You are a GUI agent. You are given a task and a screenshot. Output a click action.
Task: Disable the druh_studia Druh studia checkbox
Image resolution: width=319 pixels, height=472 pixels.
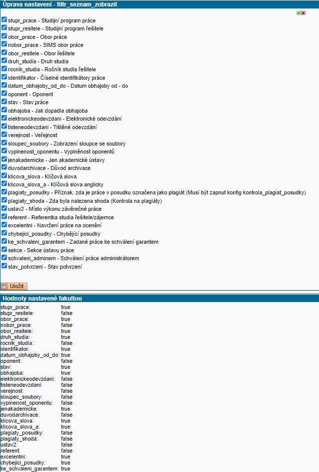[4, 61]
